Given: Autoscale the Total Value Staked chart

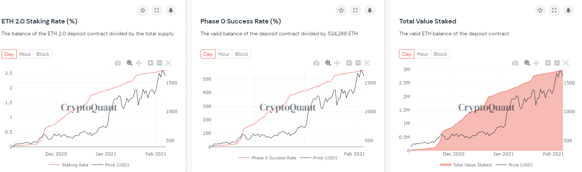Looking at the screenshot, I should (x=566, y=63).
